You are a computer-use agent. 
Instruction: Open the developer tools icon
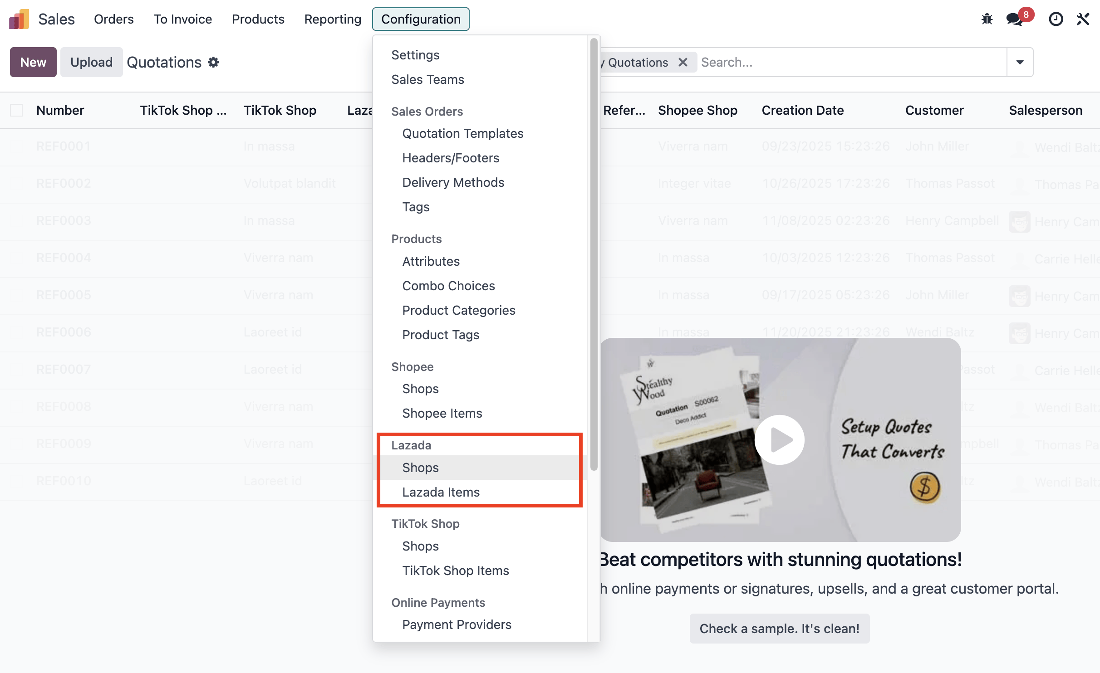1084,19
